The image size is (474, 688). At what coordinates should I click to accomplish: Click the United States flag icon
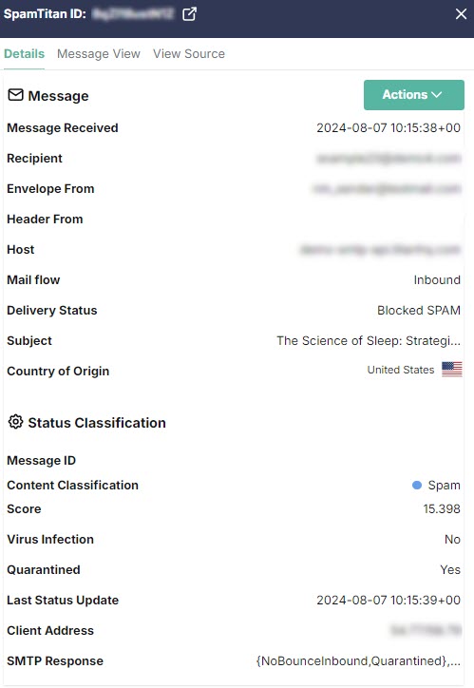click(x=451, y=370)
